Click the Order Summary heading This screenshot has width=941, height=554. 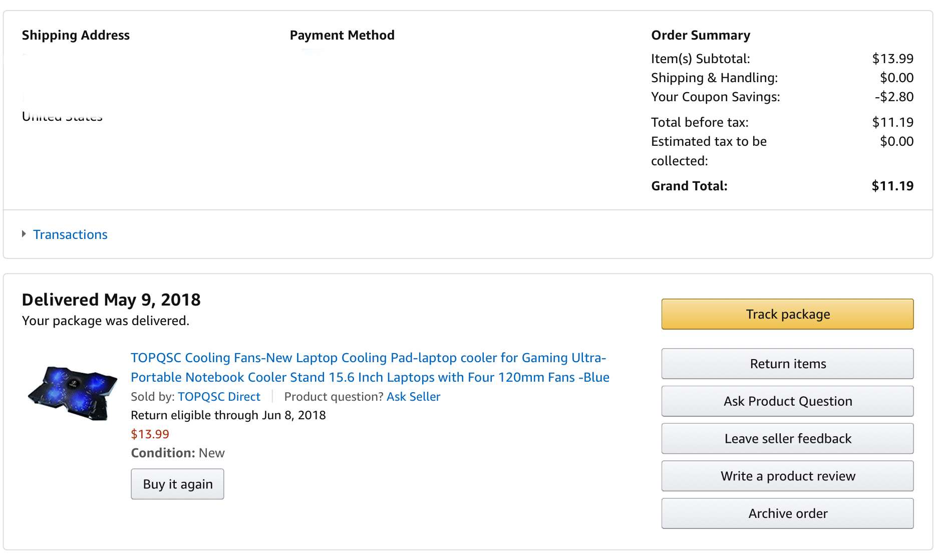point(700,35)
